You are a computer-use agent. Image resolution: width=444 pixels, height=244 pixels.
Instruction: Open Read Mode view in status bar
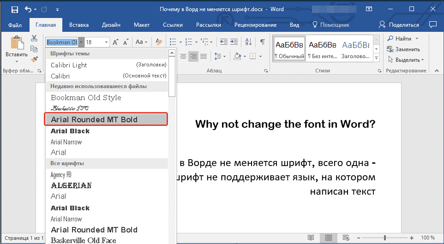click(x=311, y=238)
